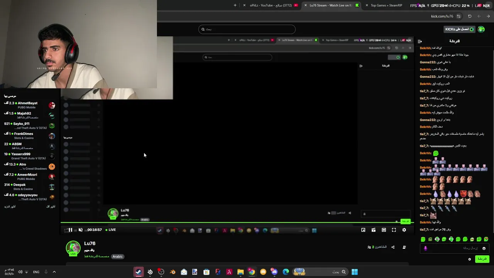Open Discord from the taskbar
The image size is (494, 278).
274,272
